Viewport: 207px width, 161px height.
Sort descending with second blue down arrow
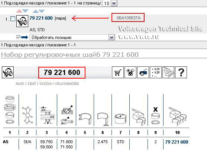[x=42, y=11]
